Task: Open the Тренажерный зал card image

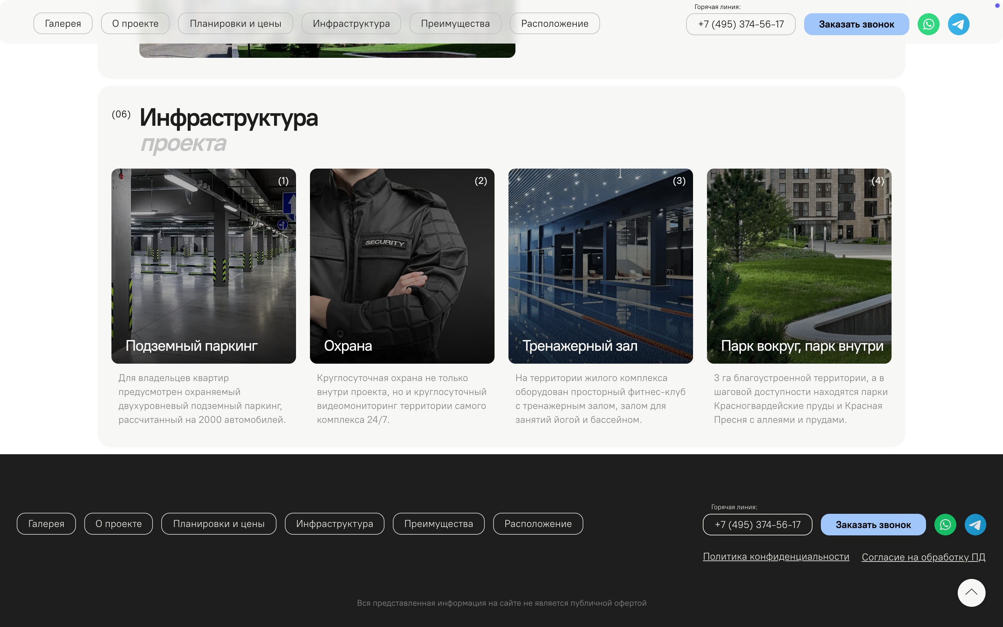Action: click(x=600, y=266)
